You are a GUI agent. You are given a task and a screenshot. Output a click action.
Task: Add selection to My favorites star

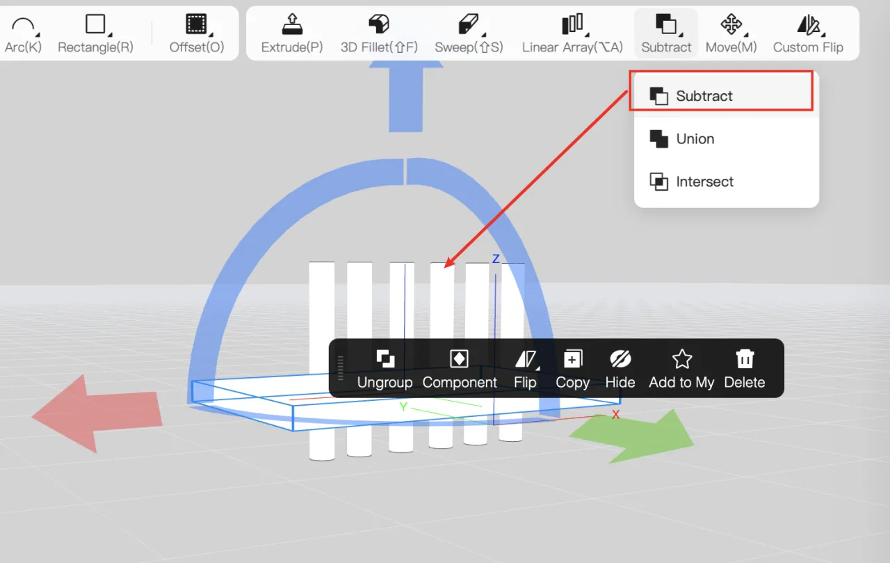(x=681, y=368)
